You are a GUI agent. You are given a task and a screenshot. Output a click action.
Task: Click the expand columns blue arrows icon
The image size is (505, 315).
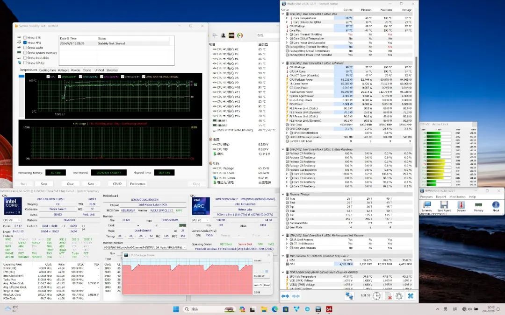[285, 296]
